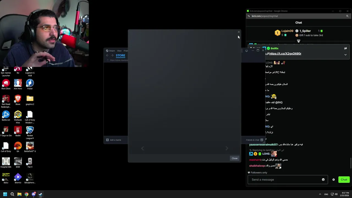Image resolution: width=352 pixels, height=198 pixels.
Task: Select the Battle.net desktop icon
Action: pos(6,116)
